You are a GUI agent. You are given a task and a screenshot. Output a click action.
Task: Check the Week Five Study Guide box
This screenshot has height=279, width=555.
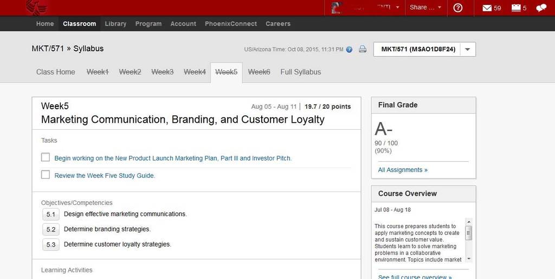click(x=46, y=175)
